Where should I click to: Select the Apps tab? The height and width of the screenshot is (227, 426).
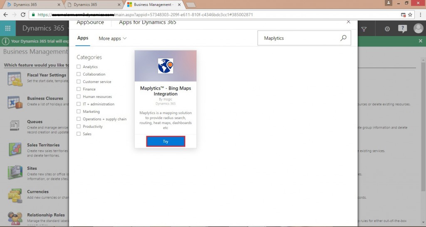(x=83, y=38)
